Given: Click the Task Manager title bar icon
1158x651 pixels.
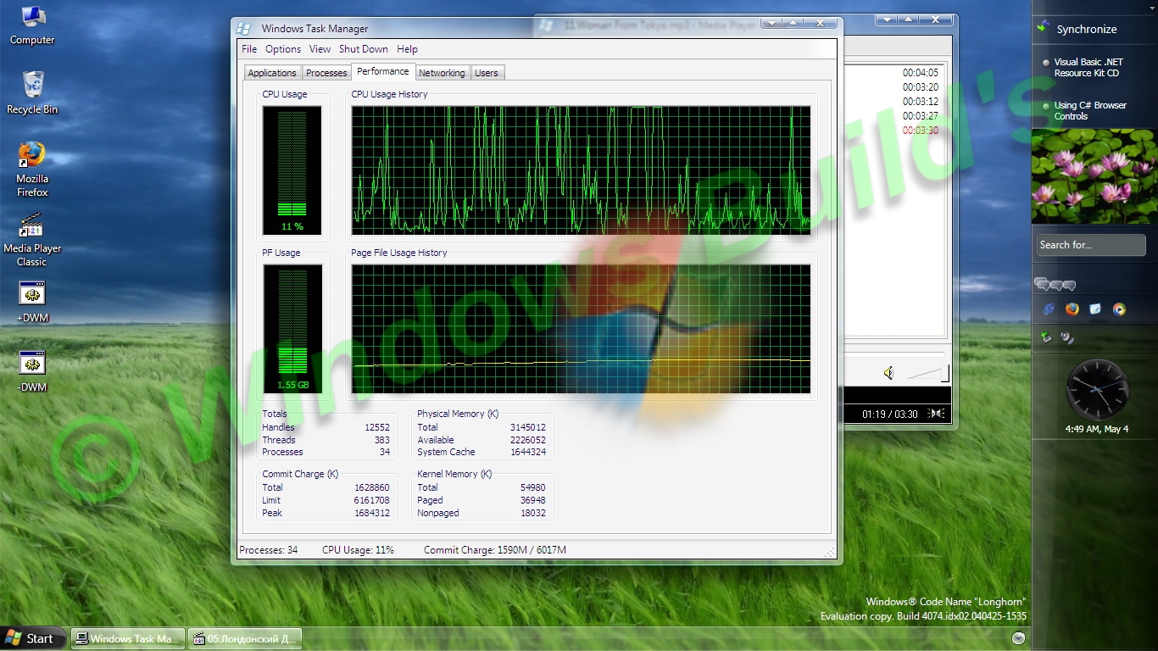Looking at the screenshot, I should [243, 28].
